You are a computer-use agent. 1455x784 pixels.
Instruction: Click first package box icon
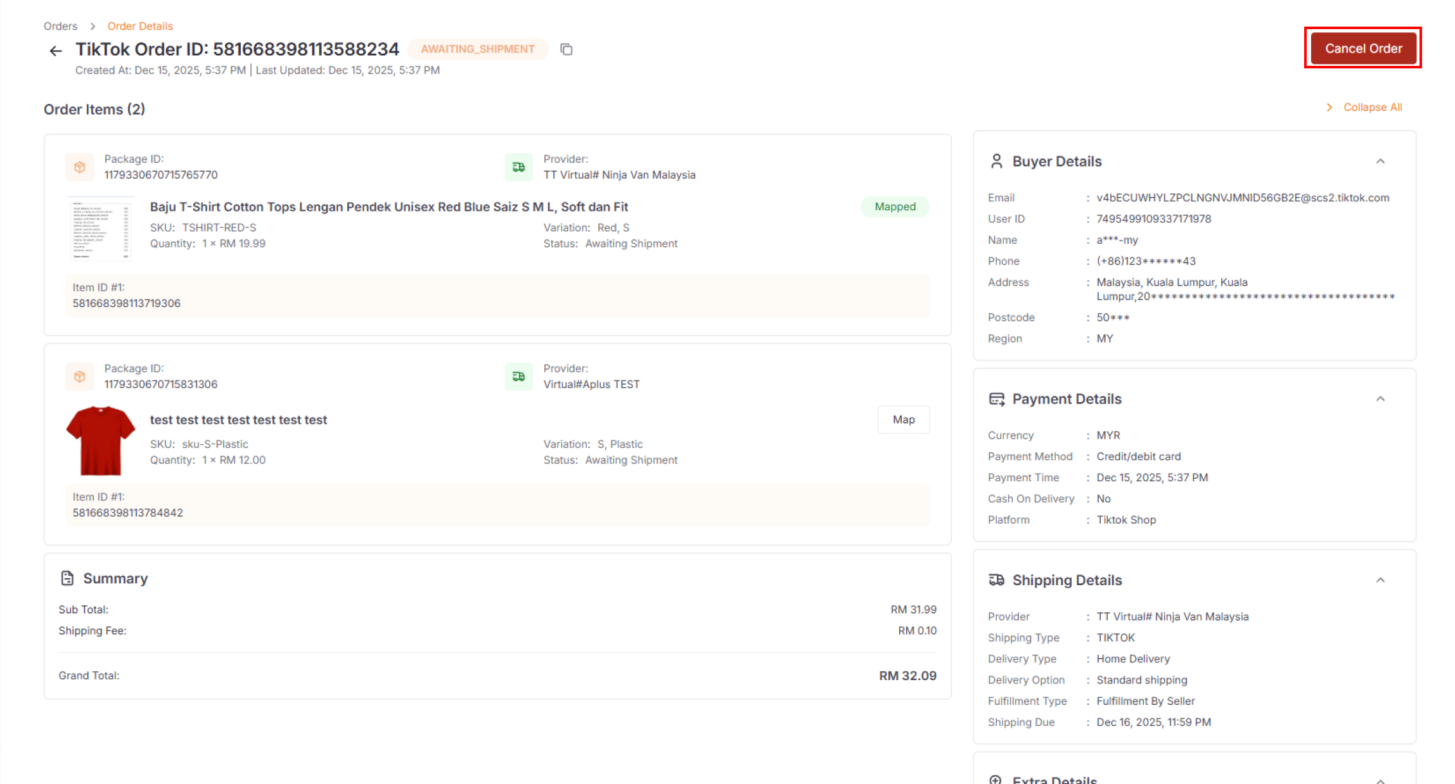click(x=79, y=167)
